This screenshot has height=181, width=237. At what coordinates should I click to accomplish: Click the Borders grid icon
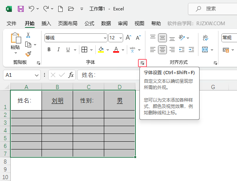[x=84, y=49]
